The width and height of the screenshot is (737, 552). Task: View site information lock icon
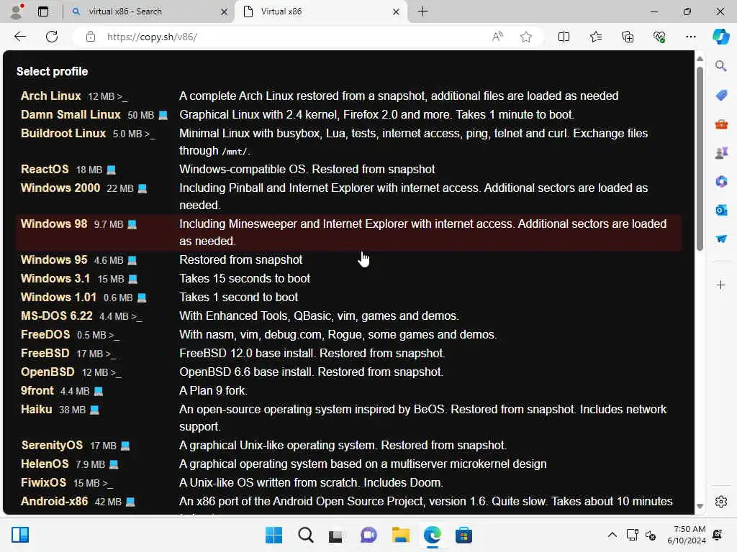90,37
